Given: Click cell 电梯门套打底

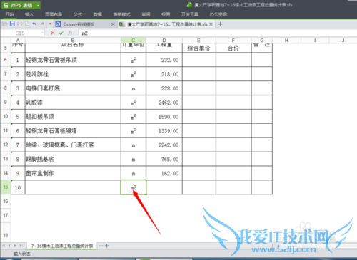Looking at the screenshot, I should 73,88.
